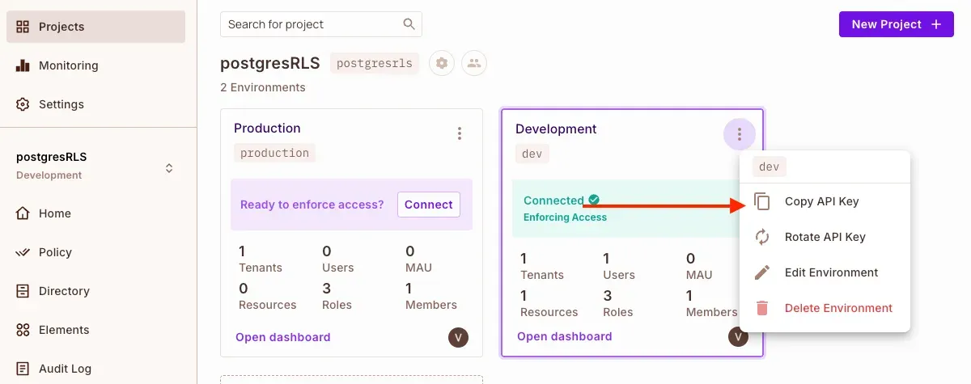This screenshot has width=971, height=384.
Task: Expand the postgresRLS environment switcher
Action: (x=169, y=168)
